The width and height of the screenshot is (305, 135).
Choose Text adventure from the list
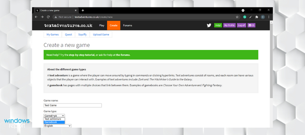pyautogui.click(x=54, y=119)
